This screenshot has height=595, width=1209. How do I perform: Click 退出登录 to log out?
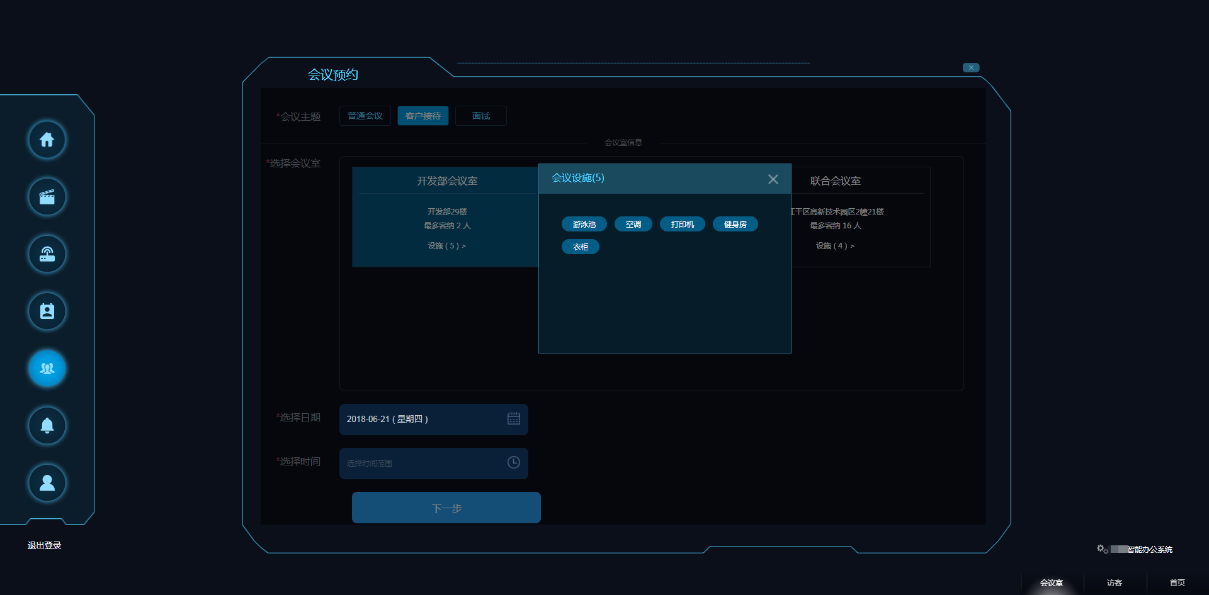(44, 545)
